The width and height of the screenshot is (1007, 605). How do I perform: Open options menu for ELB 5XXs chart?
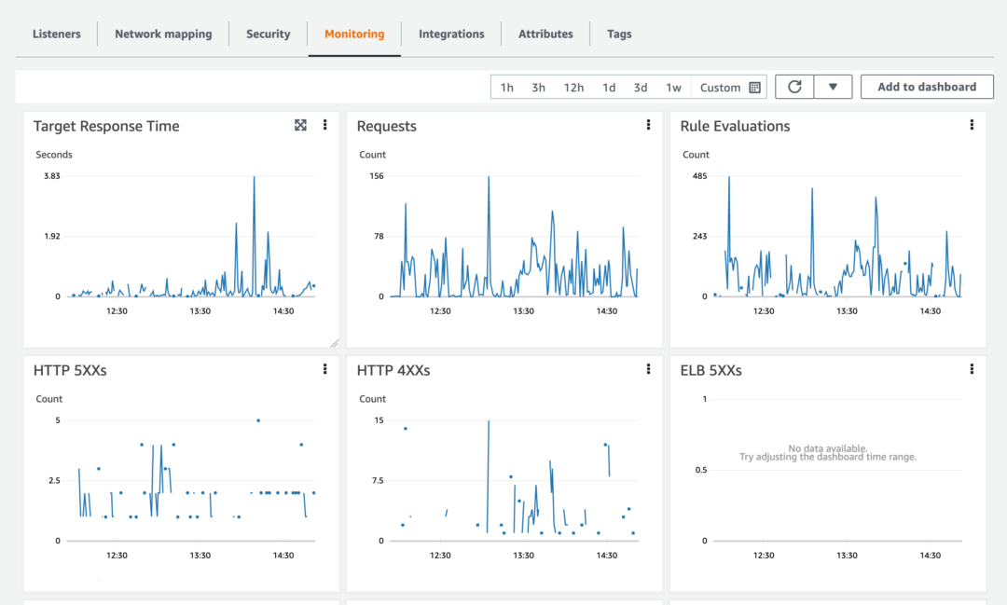coord(972,368)
